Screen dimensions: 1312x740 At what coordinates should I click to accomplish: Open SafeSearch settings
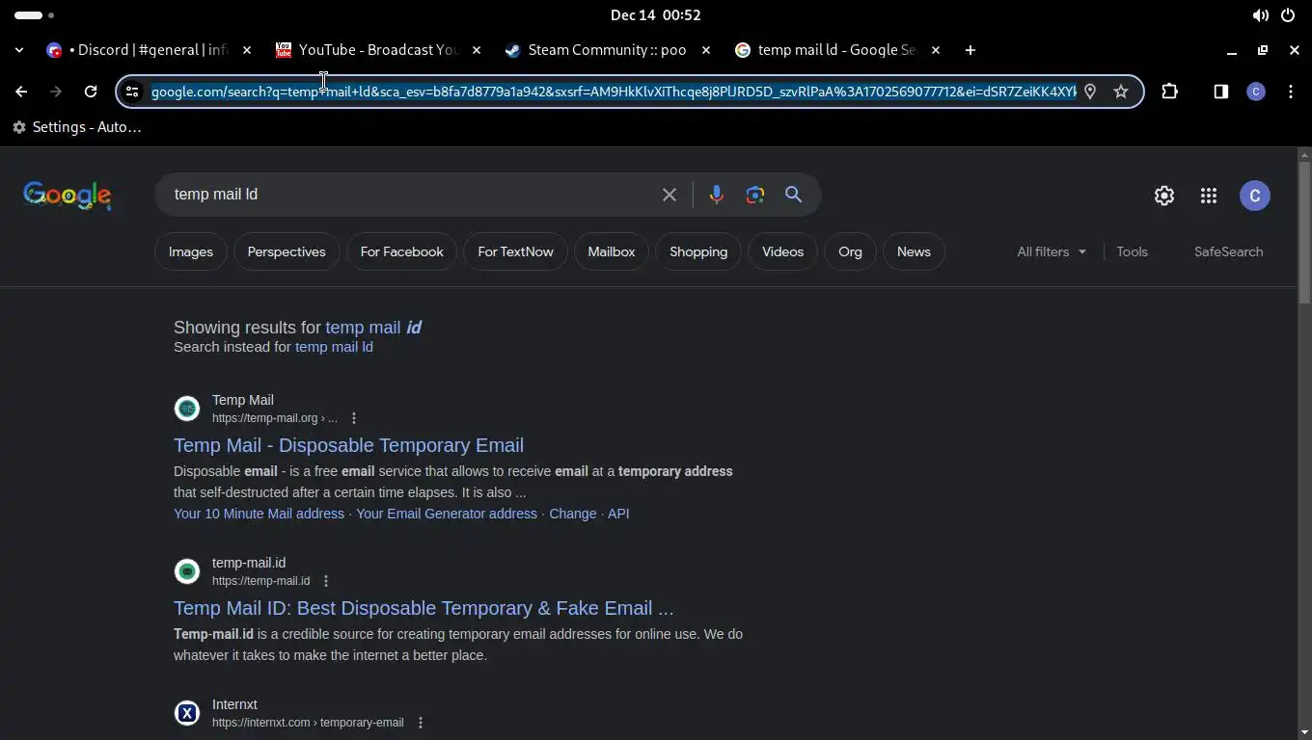[1228, 251]
